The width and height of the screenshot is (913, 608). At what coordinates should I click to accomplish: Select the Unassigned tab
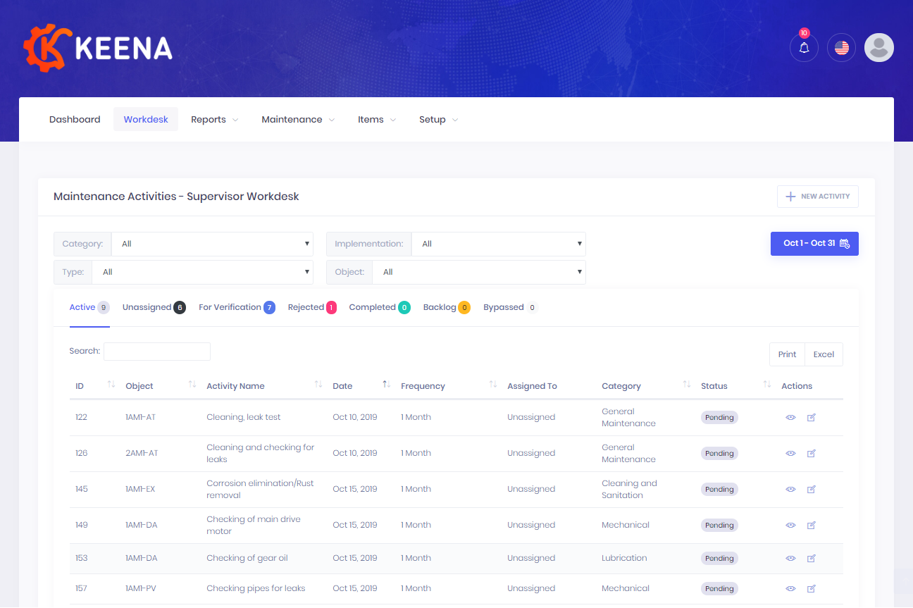click(x=153, y=307)
